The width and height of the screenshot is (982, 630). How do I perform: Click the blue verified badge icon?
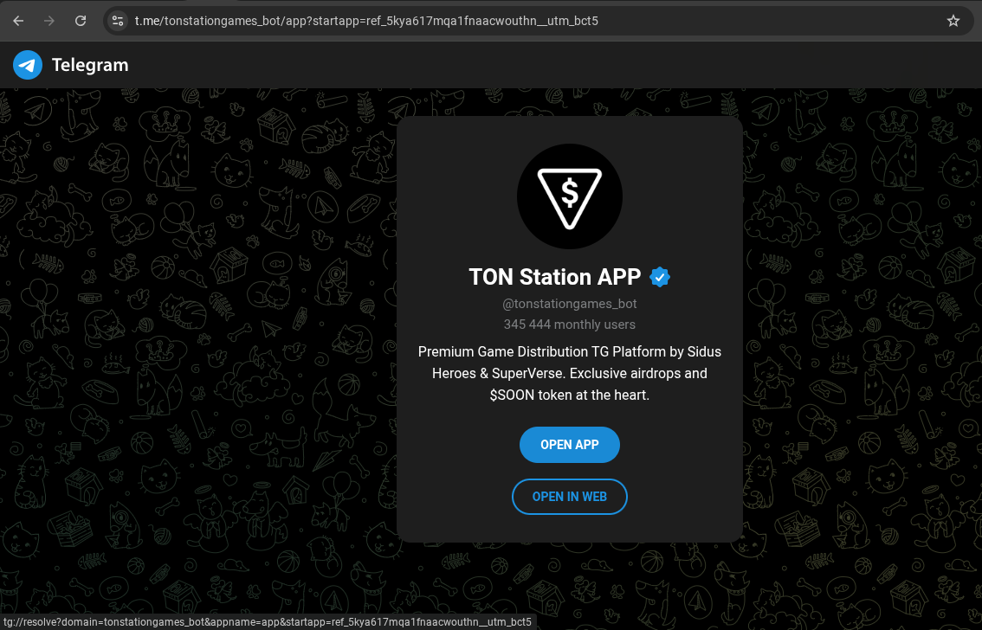(x=660, y=277)
